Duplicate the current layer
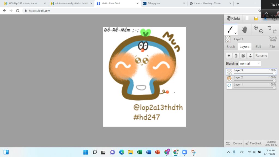Screen dimensions: 279x157 point(243,56)
